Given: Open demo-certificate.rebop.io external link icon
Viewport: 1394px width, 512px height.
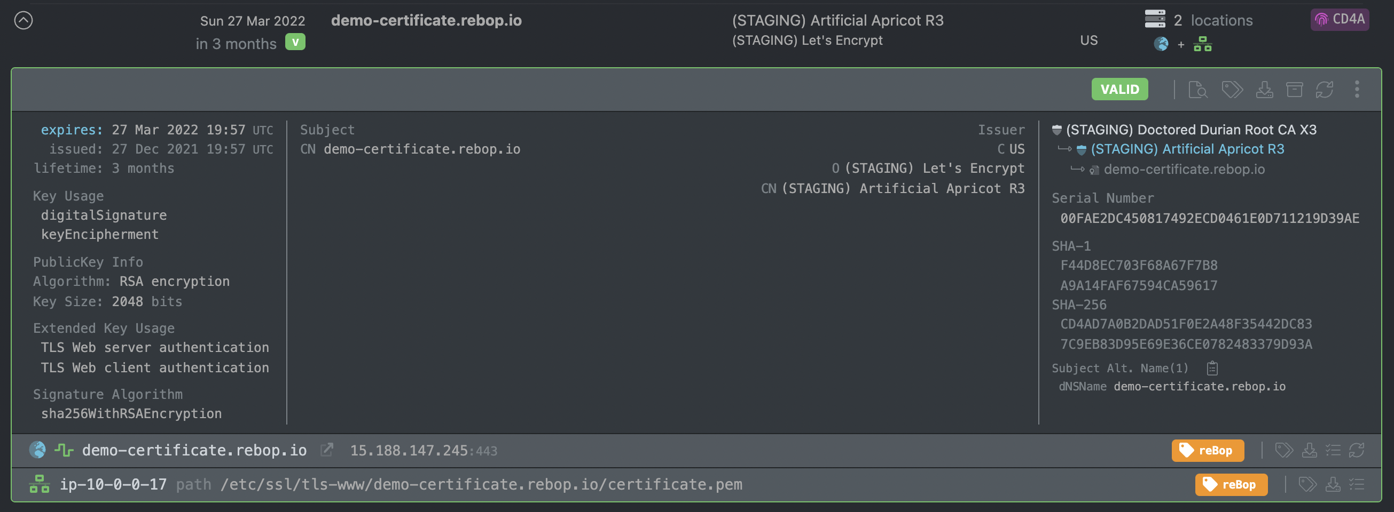Looking at the screenshot, I should coord(326,450).
